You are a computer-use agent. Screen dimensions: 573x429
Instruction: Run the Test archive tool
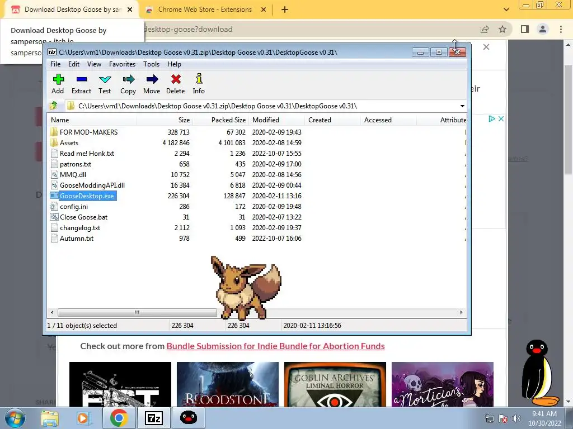point(105,79)
